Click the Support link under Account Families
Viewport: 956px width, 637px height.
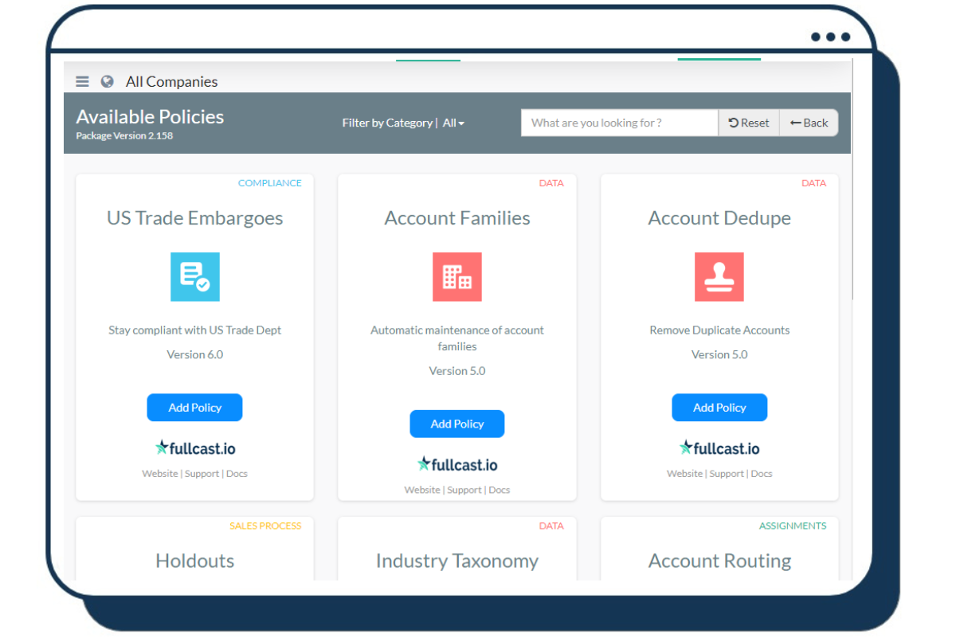pyautogui.click(x=464, y=490)
